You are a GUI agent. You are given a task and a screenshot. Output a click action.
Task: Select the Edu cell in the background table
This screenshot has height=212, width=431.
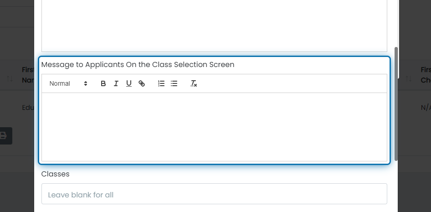[28, 108]
